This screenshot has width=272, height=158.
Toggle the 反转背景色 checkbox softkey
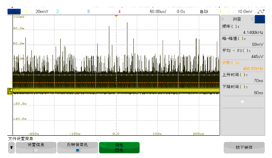click(x=77, y=148)
